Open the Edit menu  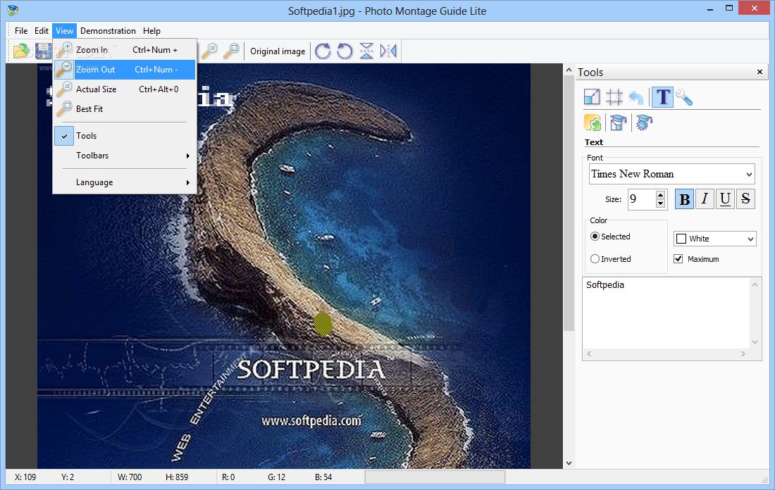(x=42, y=31)
